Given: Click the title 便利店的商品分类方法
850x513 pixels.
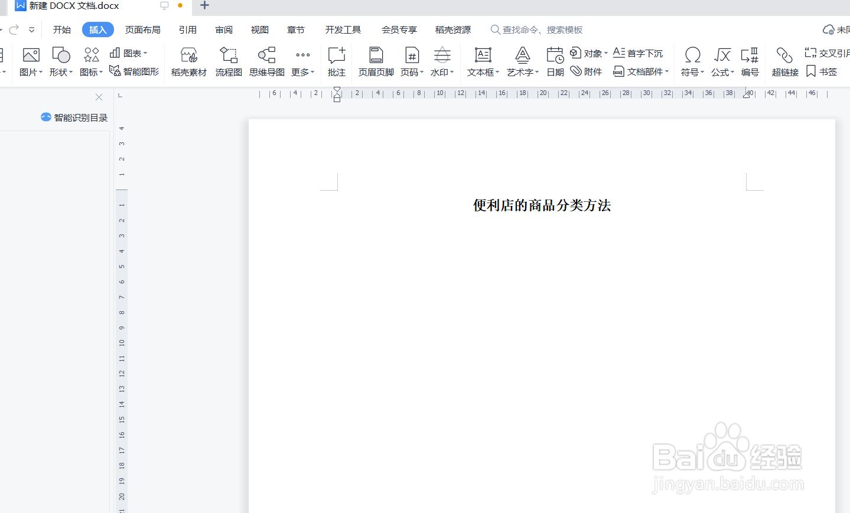Looking at the screenshot, I should [x=542, y=205].
